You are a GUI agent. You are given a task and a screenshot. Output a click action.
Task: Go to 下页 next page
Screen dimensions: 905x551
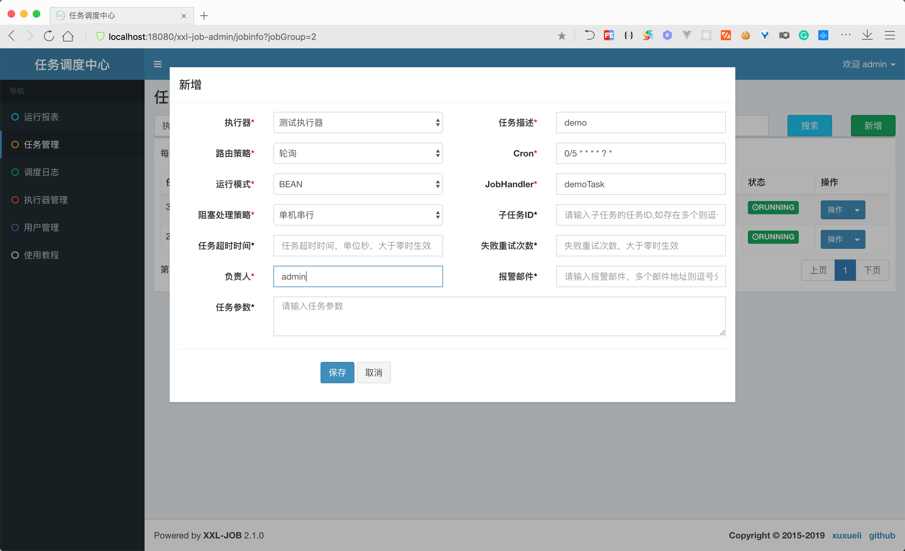coord(872,270)
